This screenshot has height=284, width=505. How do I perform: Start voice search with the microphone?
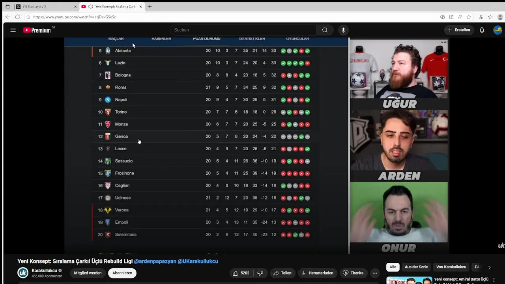click(x=343, y=30)
